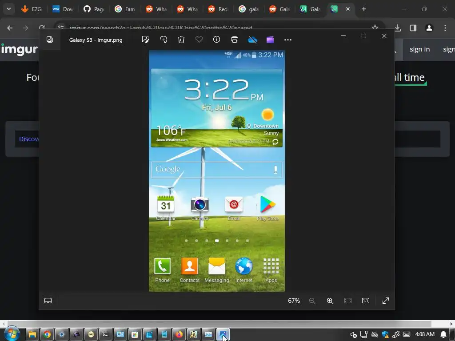This screenshot has width=455, height=341.
Task: Click the Galaxy S3 image preview
Action: 217,171
